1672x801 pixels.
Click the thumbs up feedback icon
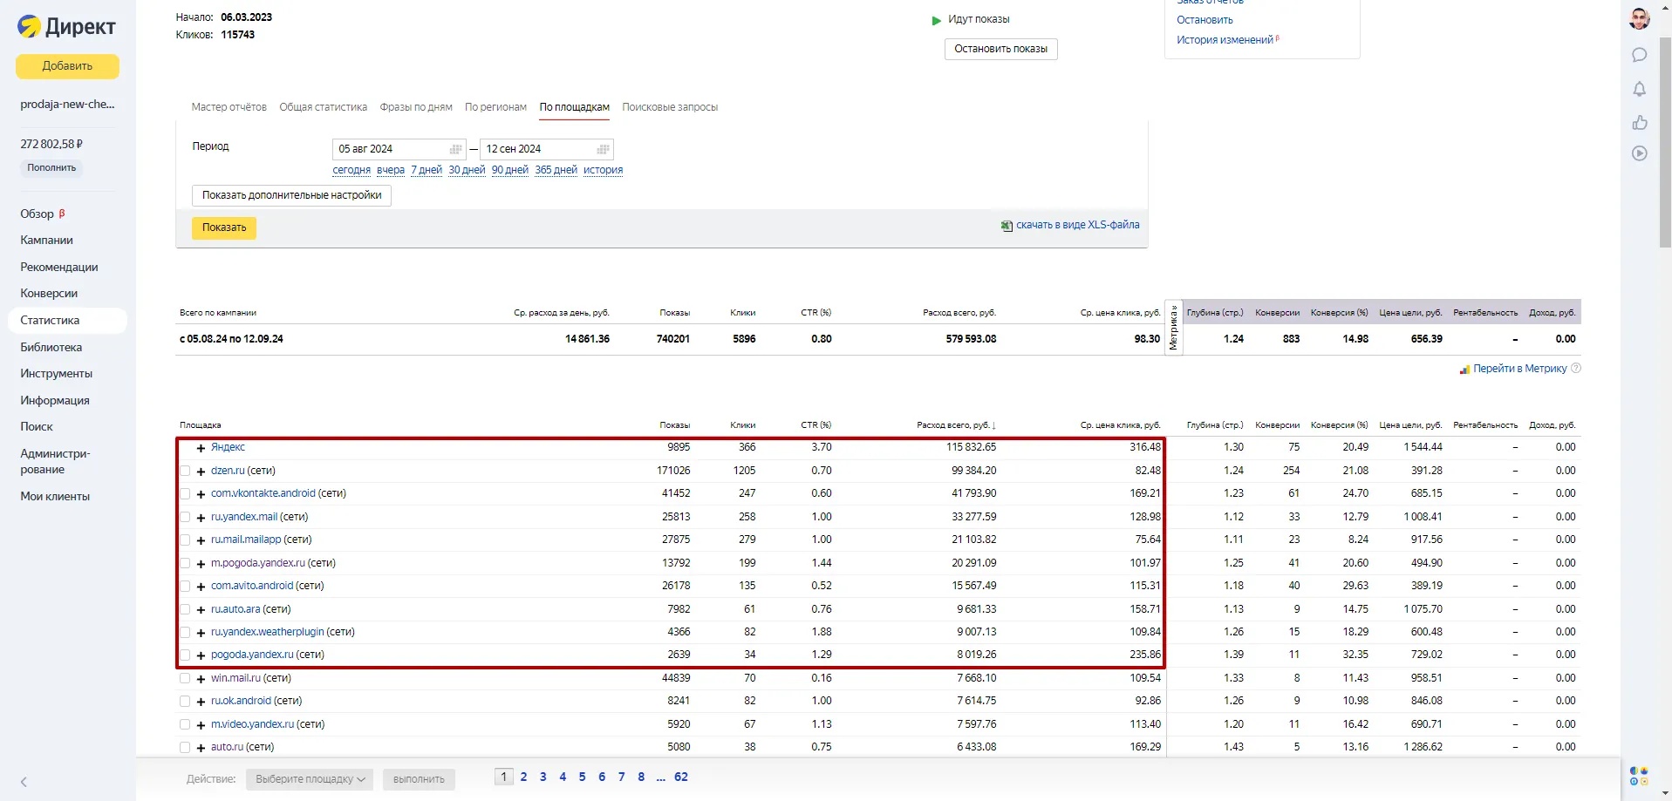tap(1639, 122)
